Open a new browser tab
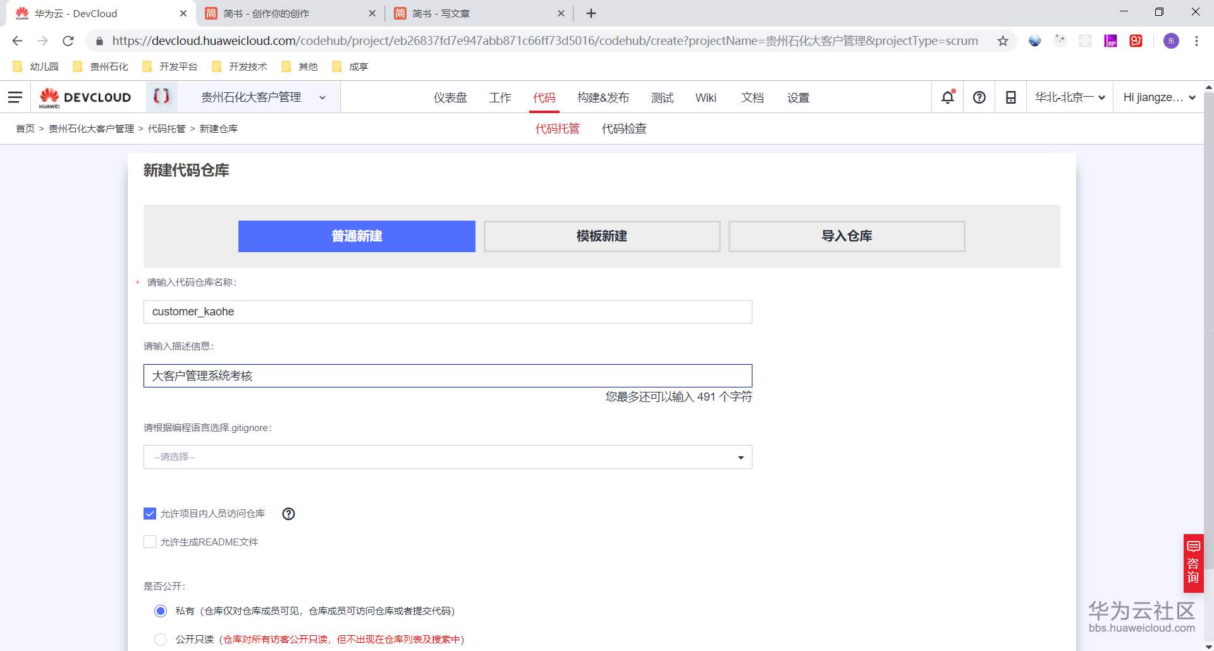Screen dimensions: 1214x651 click(591, 13)
